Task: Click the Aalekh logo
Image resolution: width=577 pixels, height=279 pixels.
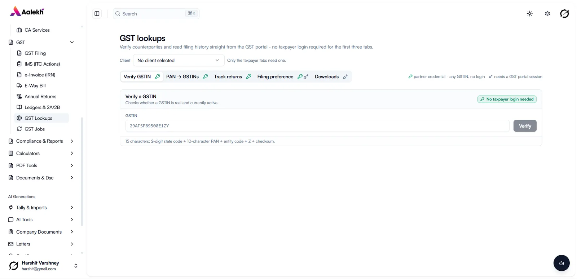Action: point(27,12)
